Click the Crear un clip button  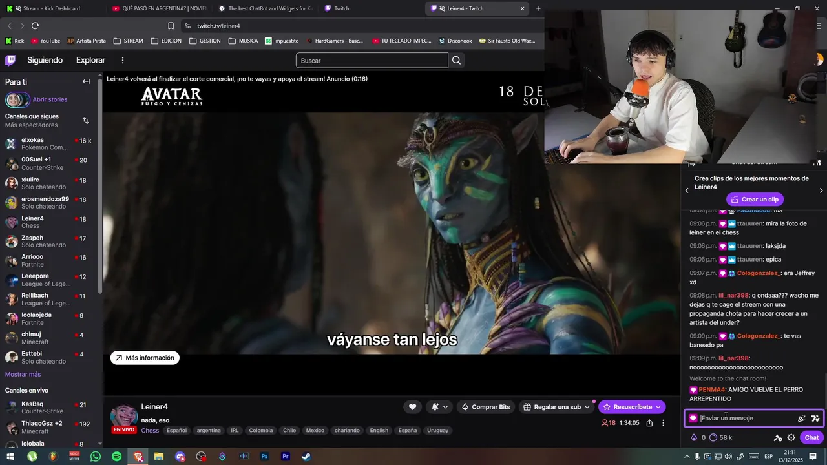(755, 200)
